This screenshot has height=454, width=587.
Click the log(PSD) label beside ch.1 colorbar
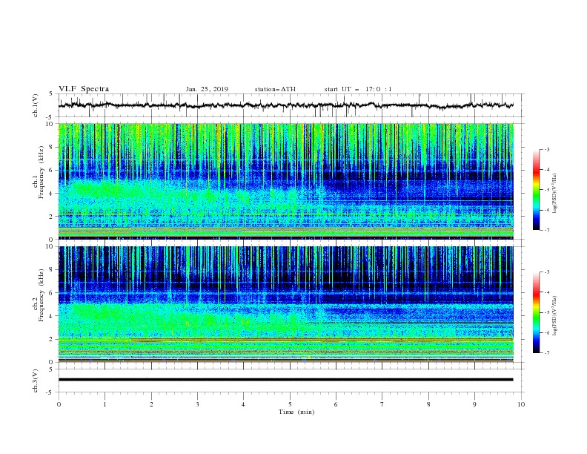tap(554, 194)
